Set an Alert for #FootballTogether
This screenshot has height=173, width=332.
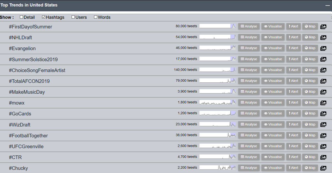coord(293,135)
